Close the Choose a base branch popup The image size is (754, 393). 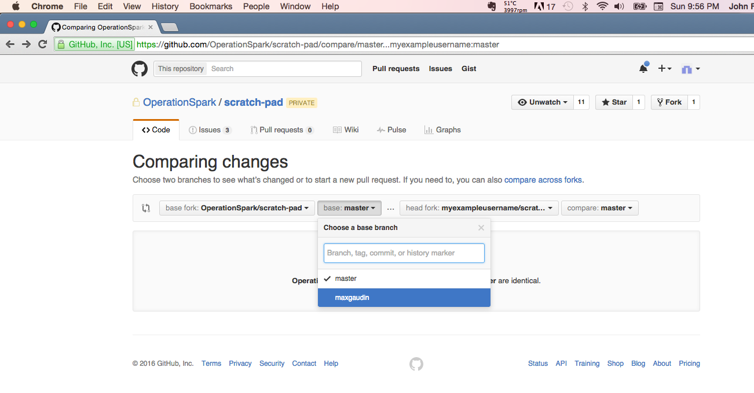coord(481,228)
